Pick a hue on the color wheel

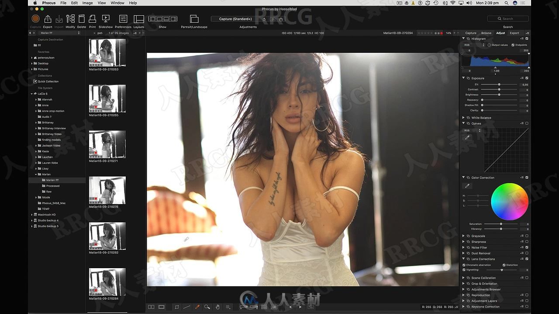click(510, 201)
